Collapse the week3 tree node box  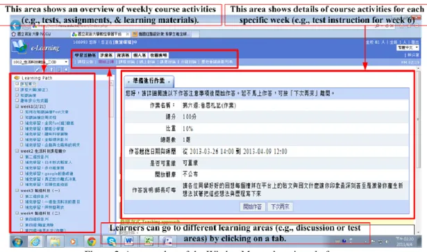(x=17, y=190)
